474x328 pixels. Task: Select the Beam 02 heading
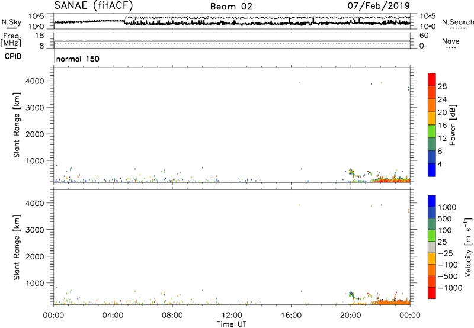point(231,7)
